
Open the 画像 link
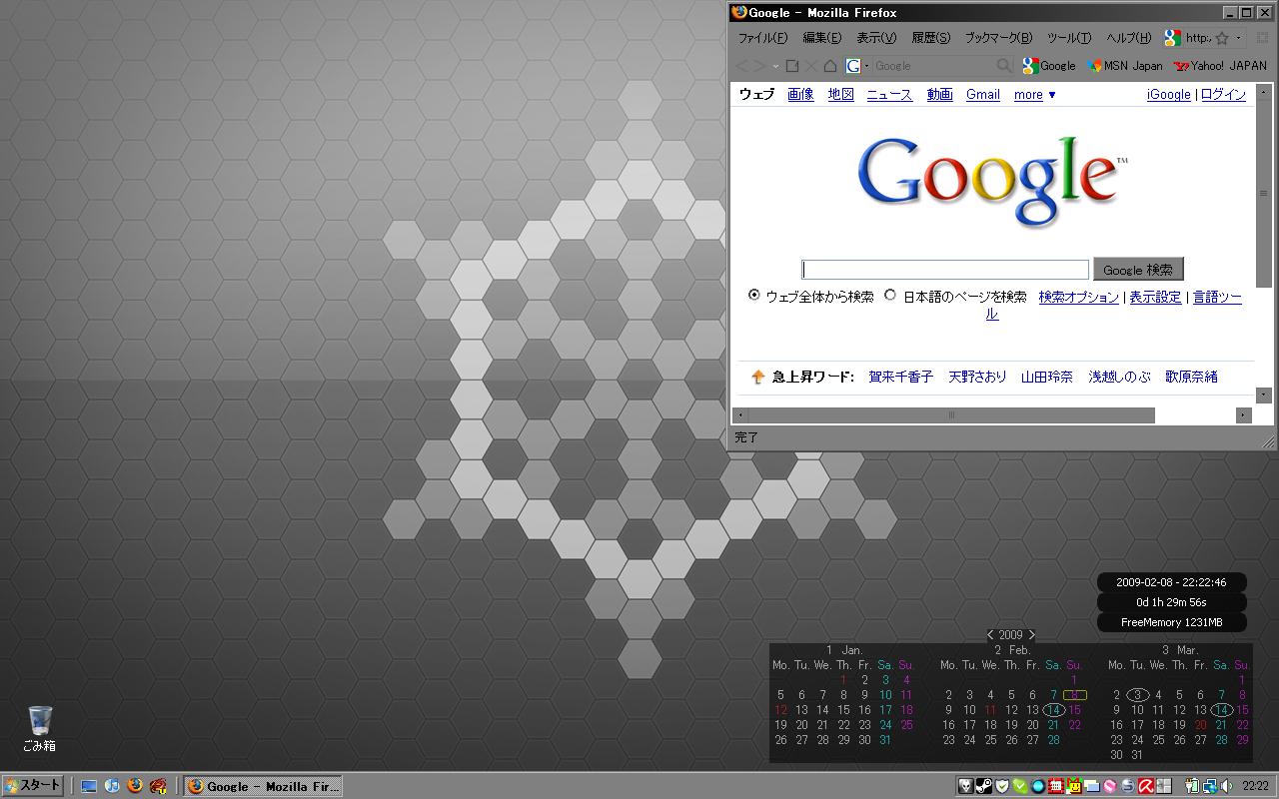click(x=800, y=95)
